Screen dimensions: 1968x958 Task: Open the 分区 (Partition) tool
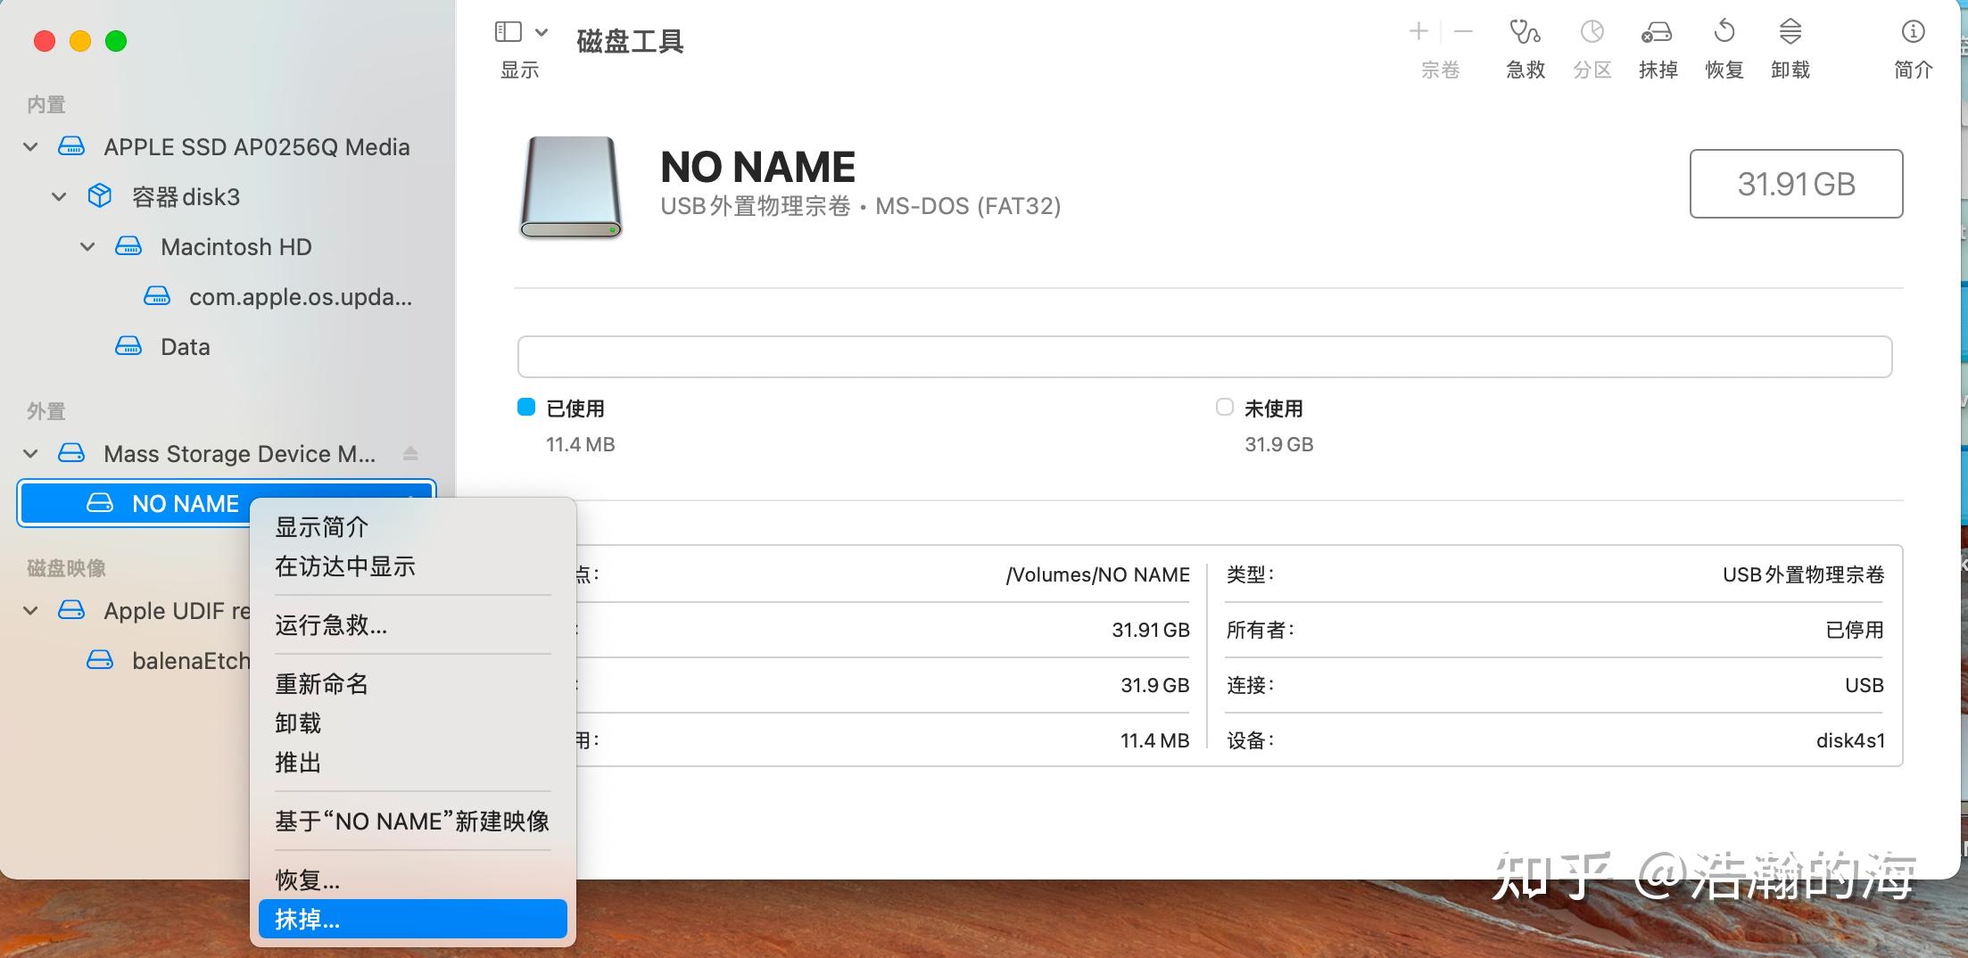click(1592, 45)
